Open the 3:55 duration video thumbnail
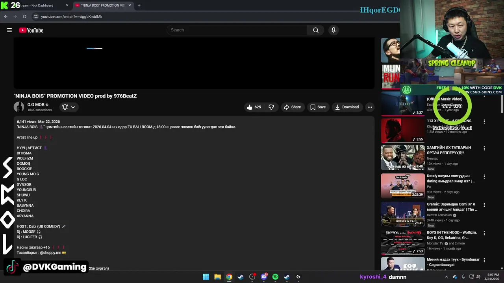This screenshot has width=504, height=283. click(403, 130)
